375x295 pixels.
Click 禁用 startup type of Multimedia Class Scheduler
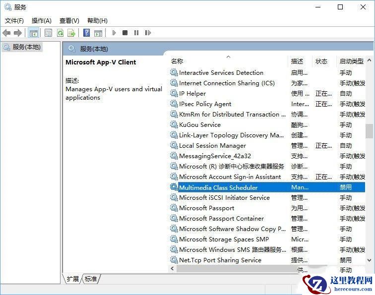[346, 187]
